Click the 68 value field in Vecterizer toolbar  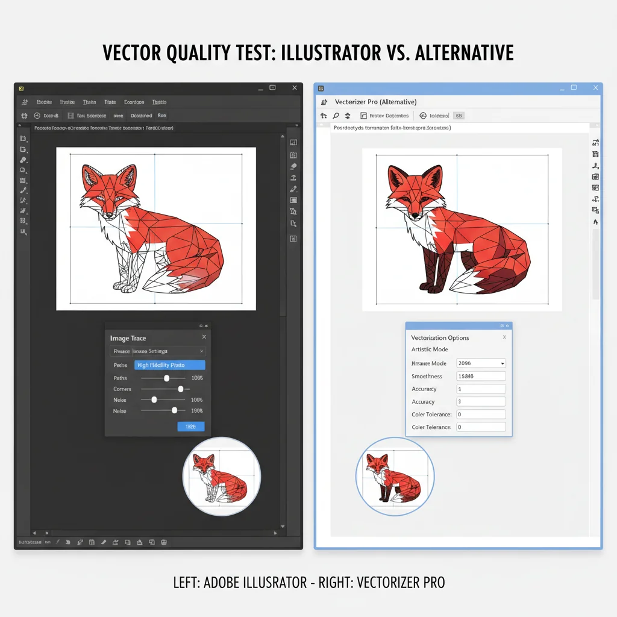pos(459,116)
